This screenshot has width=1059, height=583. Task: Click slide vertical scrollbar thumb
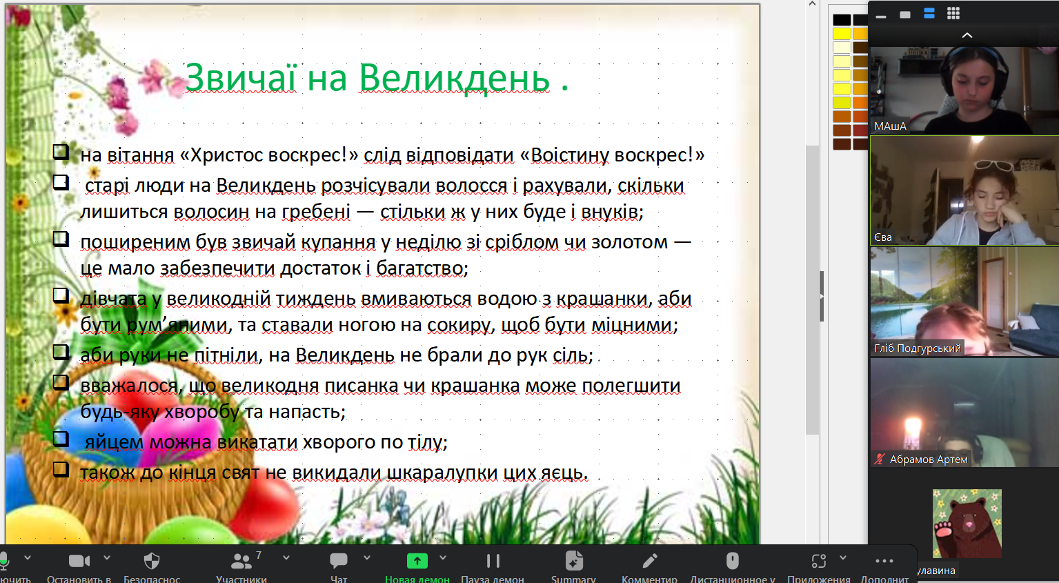click(812, 290)
